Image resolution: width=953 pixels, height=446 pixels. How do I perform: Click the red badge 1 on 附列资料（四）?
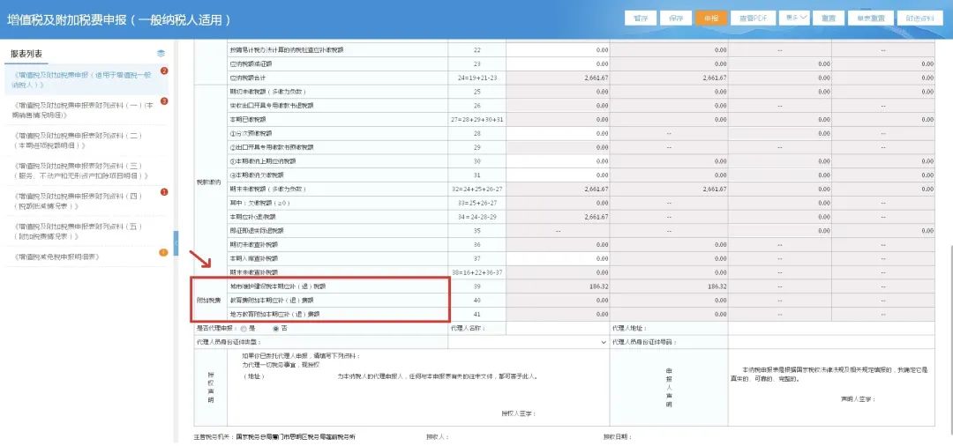(x=163, y=192)
